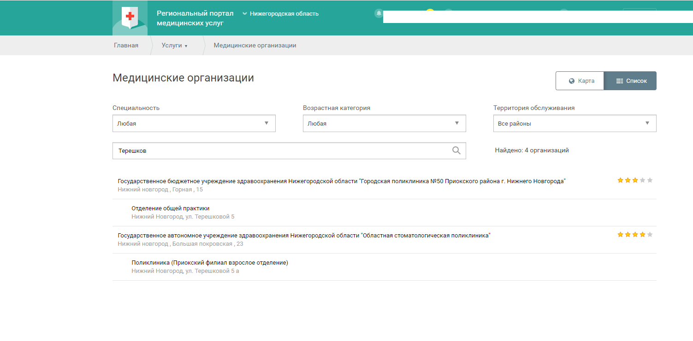Open Городская поликлиника №50 organization link
Image resolution: width=693 pixels, height=341 pixels.
[341, 181]
